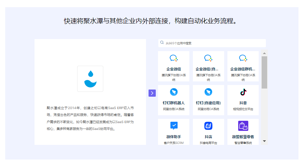Click the 企业微信 card title text
Image resolution: width=304 pixels, height=167 pixels.
pos(174,69)
